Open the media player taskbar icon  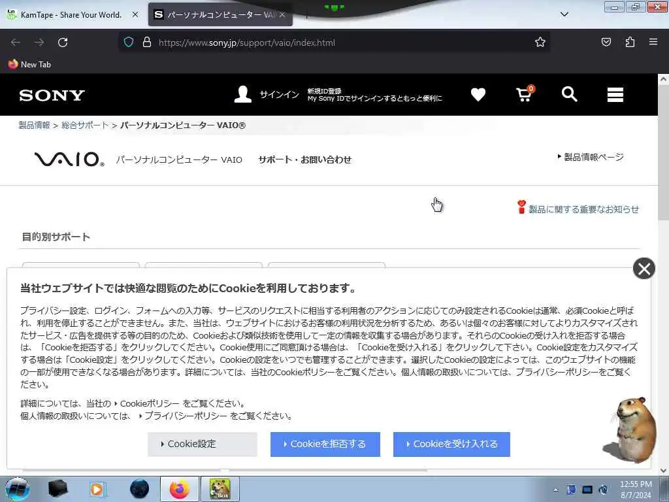98,489
